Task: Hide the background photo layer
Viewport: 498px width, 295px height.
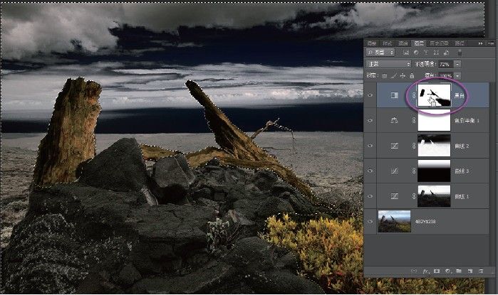Action: [370, 222]
